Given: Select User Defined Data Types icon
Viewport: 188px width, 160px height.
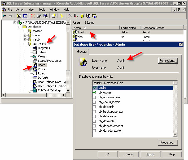Looking at the screenshot, I should (x=35, y=82).
